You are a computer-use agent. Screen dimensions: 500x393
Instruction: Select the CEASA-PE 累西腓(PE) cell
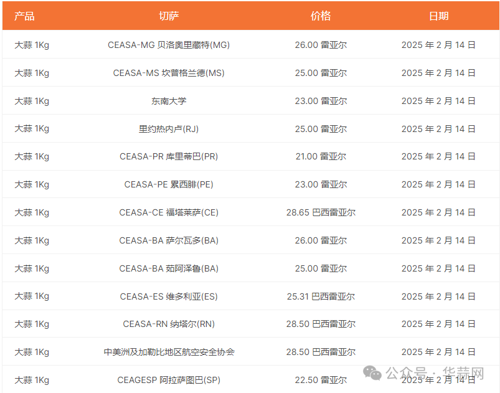(x=169, y=184)
